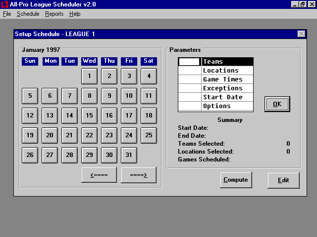Open the Help menu

click(x=75, y=14)
